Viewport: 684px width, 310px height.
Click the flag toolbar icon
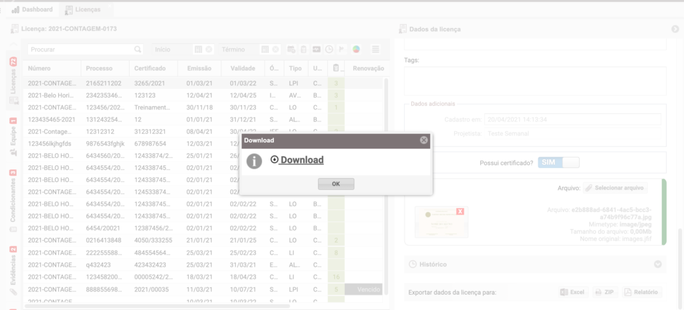(x=341, y=49)
